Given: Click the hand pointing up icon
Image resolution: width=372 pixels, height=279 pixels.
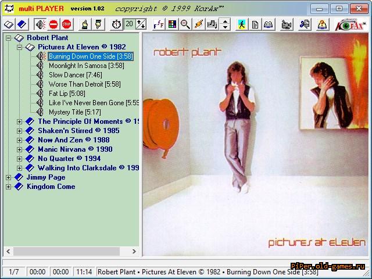Looking at the screenshot, I should pos(85,24).
